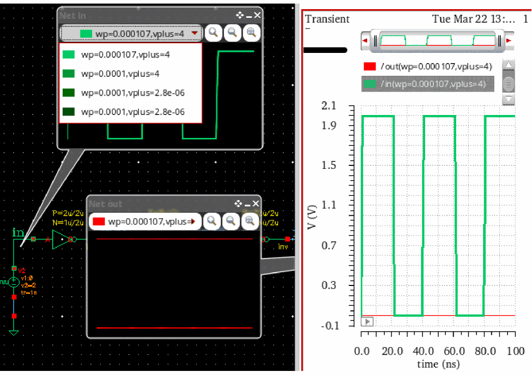
Task: Click green swatch in Net in dropdown
Action: [x=86, y=34]
